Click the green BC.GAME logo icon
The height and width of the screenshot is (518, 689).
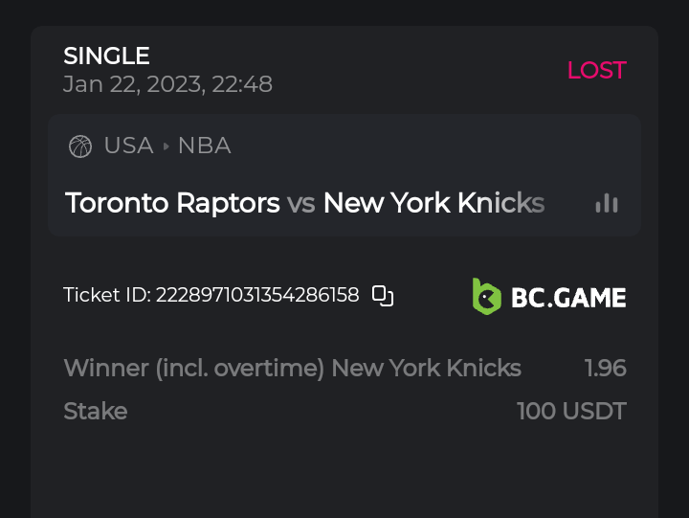coord(487,297)
